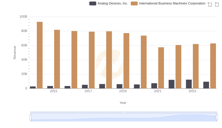Click the 2017 x-axis label
The width and height of the screenshot is (222, 128).
88,91
